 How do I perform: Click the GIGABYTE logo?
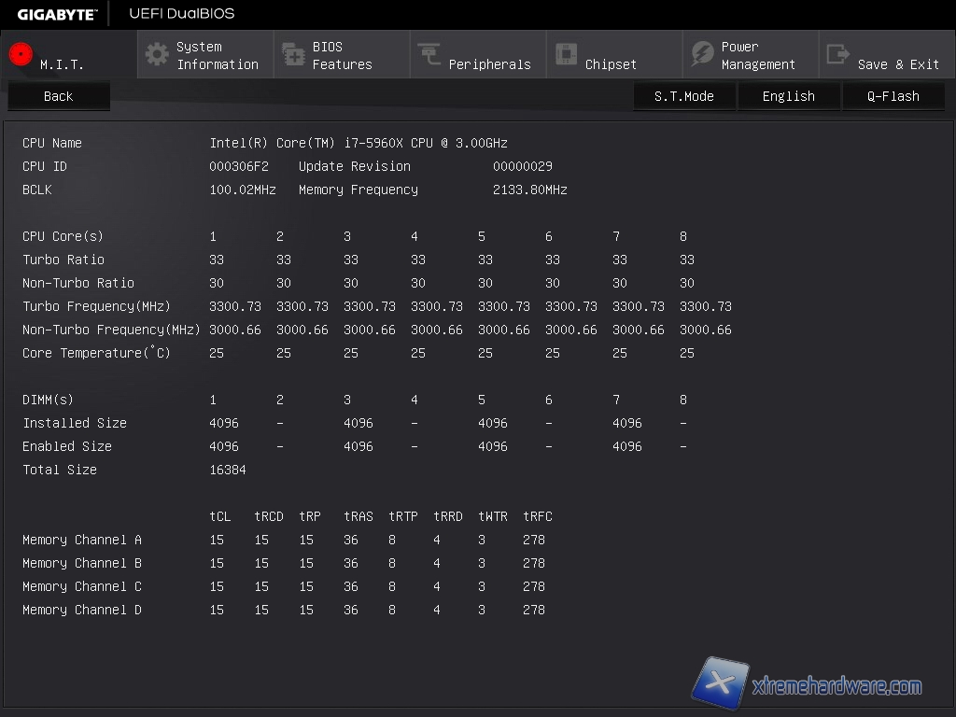click(x=56, y=14)
